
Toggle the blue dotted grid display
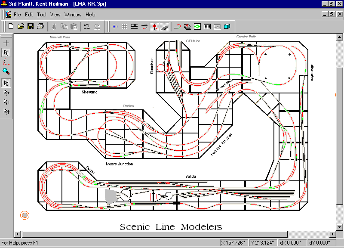pyautogui.click(x=115, y=26)
